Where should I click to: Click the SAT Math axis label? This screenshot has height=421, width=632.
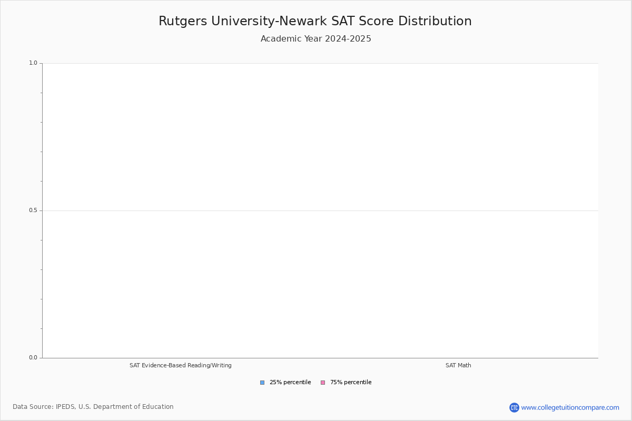tap(458, 365)
